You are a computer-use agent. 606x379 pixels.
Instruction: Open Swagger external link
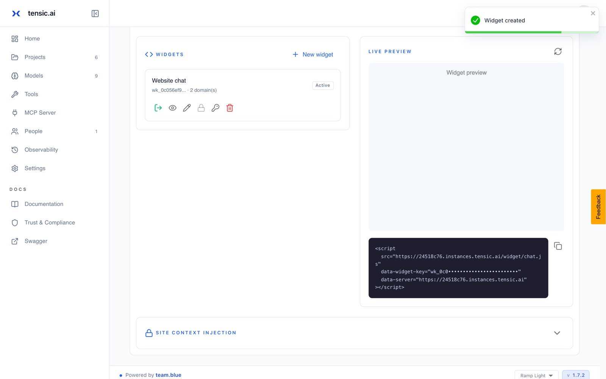point(55,241)
